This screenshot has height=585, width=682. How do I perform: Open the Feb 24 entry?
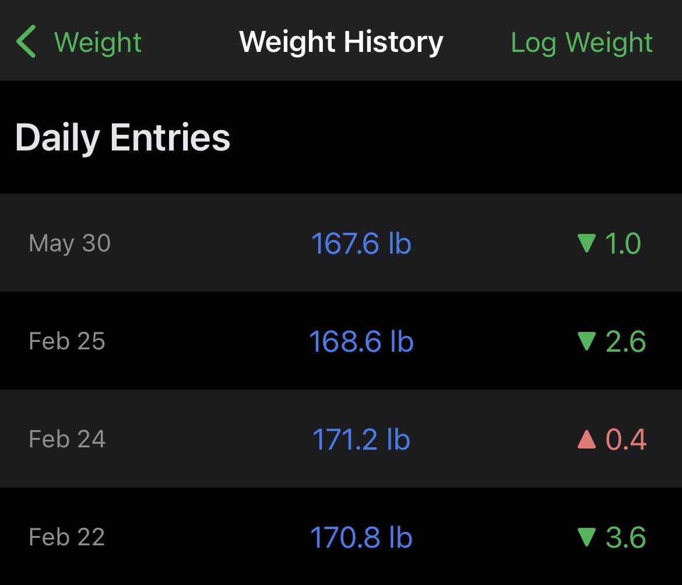coord(67,439)
